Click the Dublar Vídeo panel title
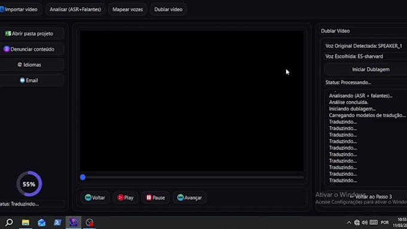The width and height of the screenshot is (407, 229). click(x=335, y=31)
